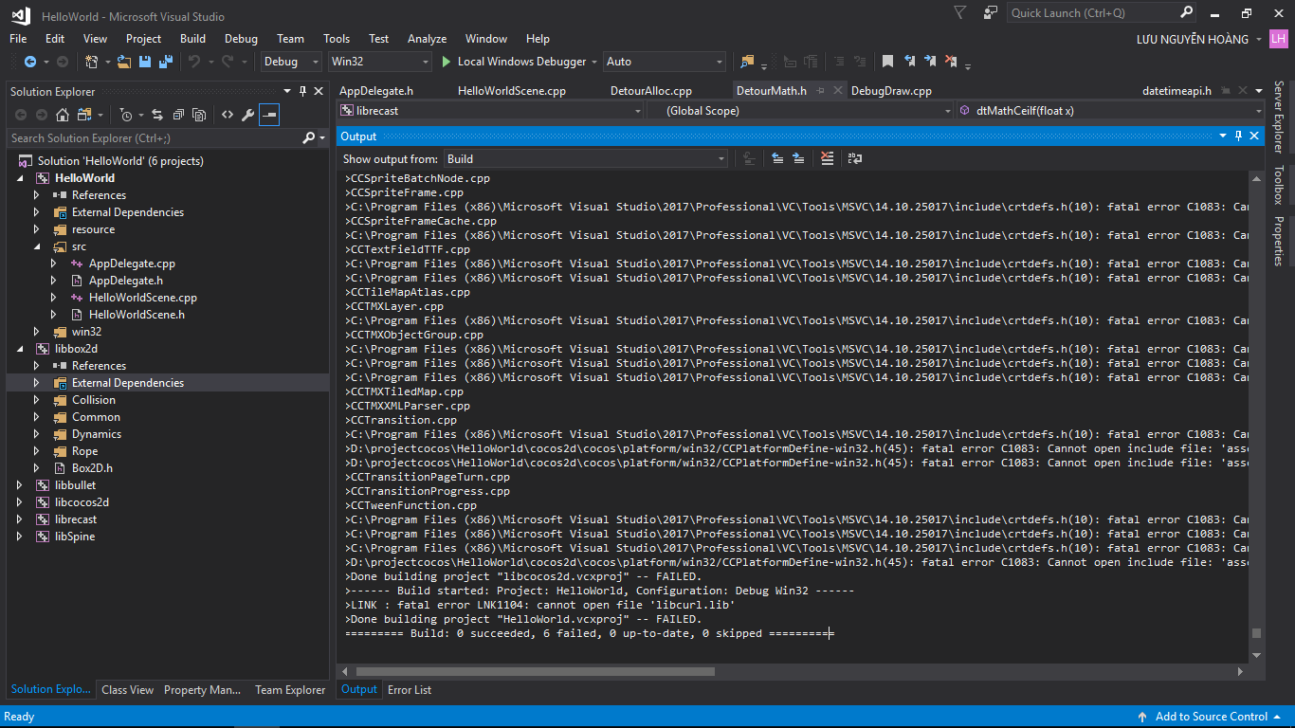Toggle a bookmark with the bookmark icon

coord(887,62)
